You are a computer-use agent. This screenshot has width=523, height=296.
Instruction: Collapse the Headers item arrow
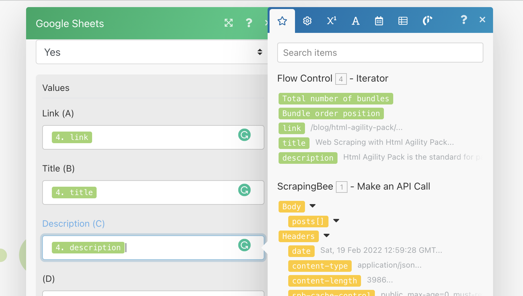pyautogui.click(x=327, y=236)
